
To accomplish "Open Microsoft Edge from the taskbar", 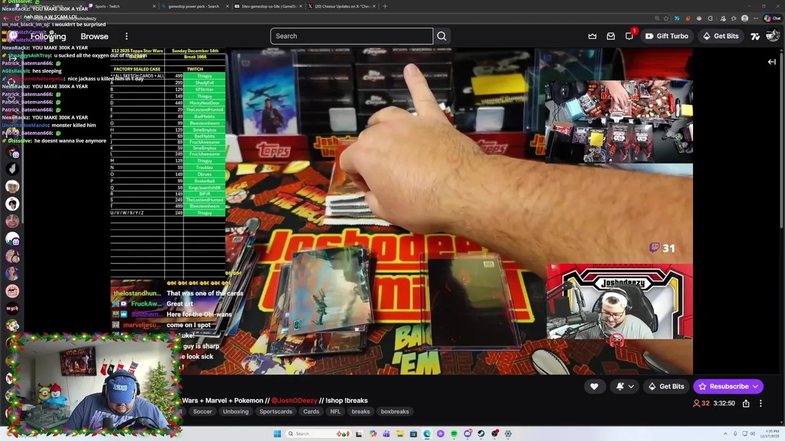I will tap(427, 434).
